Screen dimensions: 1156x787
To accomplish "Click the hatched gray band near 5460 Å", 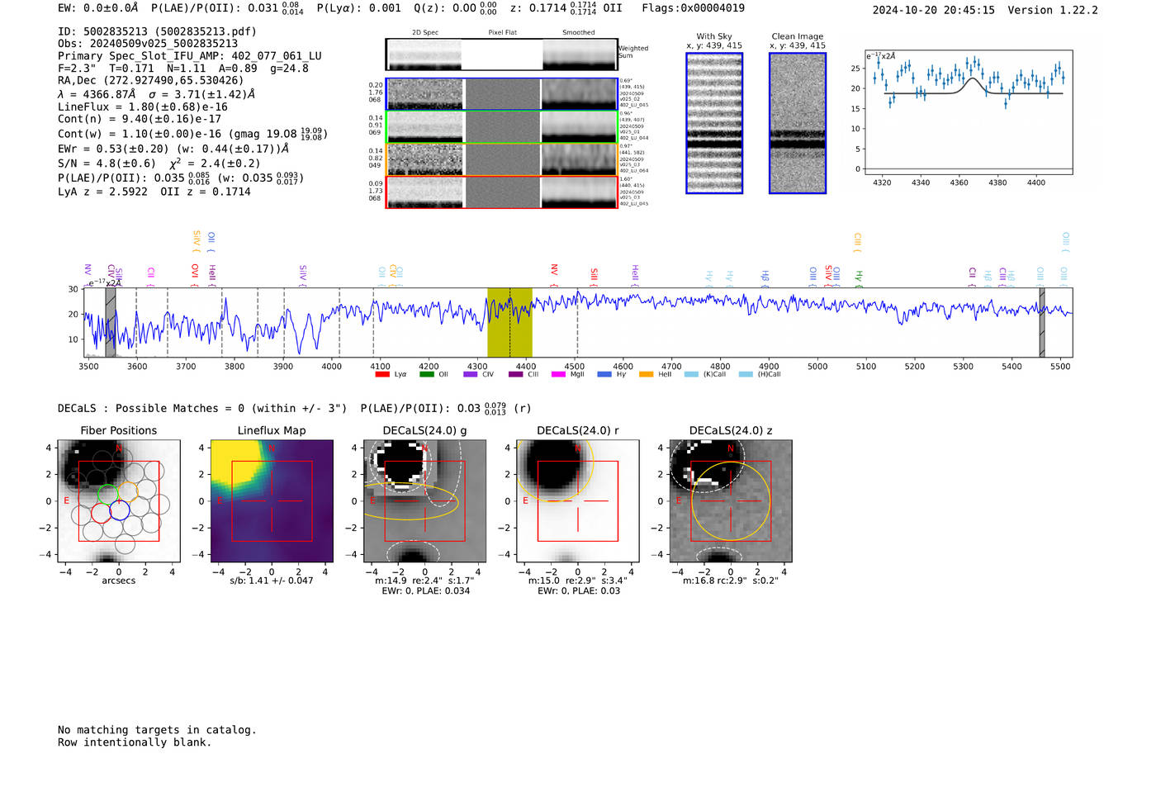I will 1042,322.
